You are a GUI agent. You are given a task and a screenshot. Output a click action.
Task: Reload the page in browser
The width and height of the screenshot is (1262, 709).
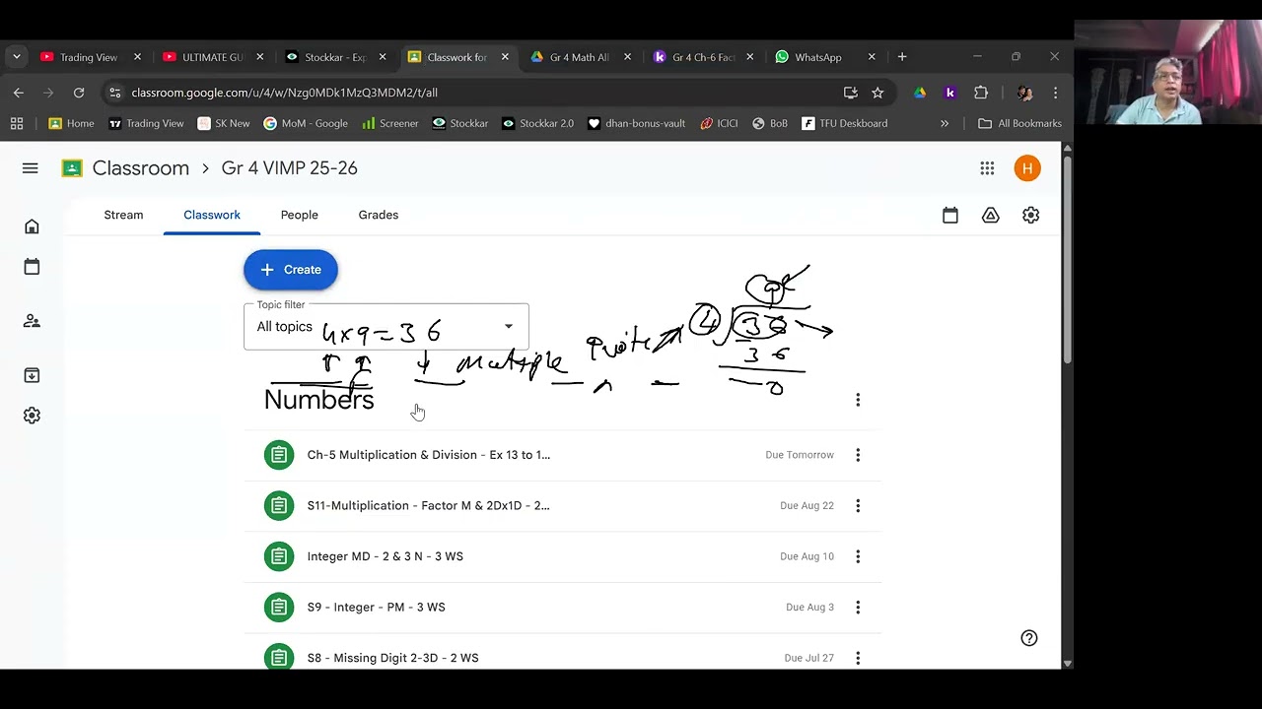79,93
